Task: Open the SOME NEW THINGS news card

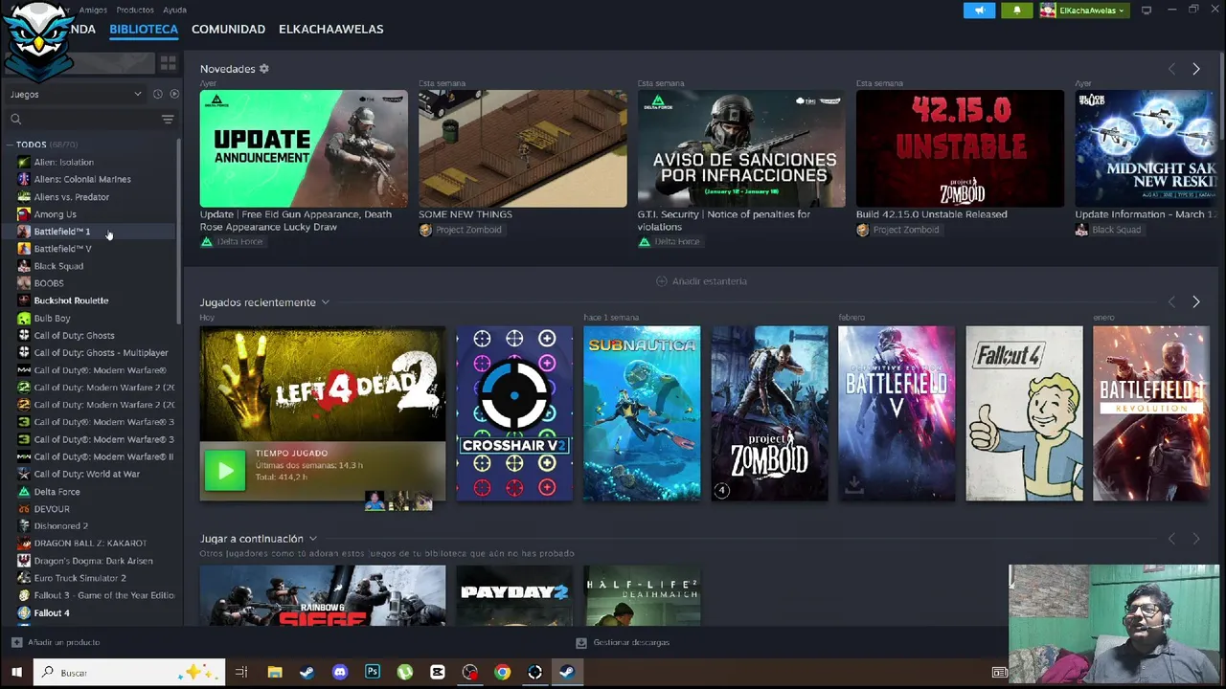Action: (523, 148)
